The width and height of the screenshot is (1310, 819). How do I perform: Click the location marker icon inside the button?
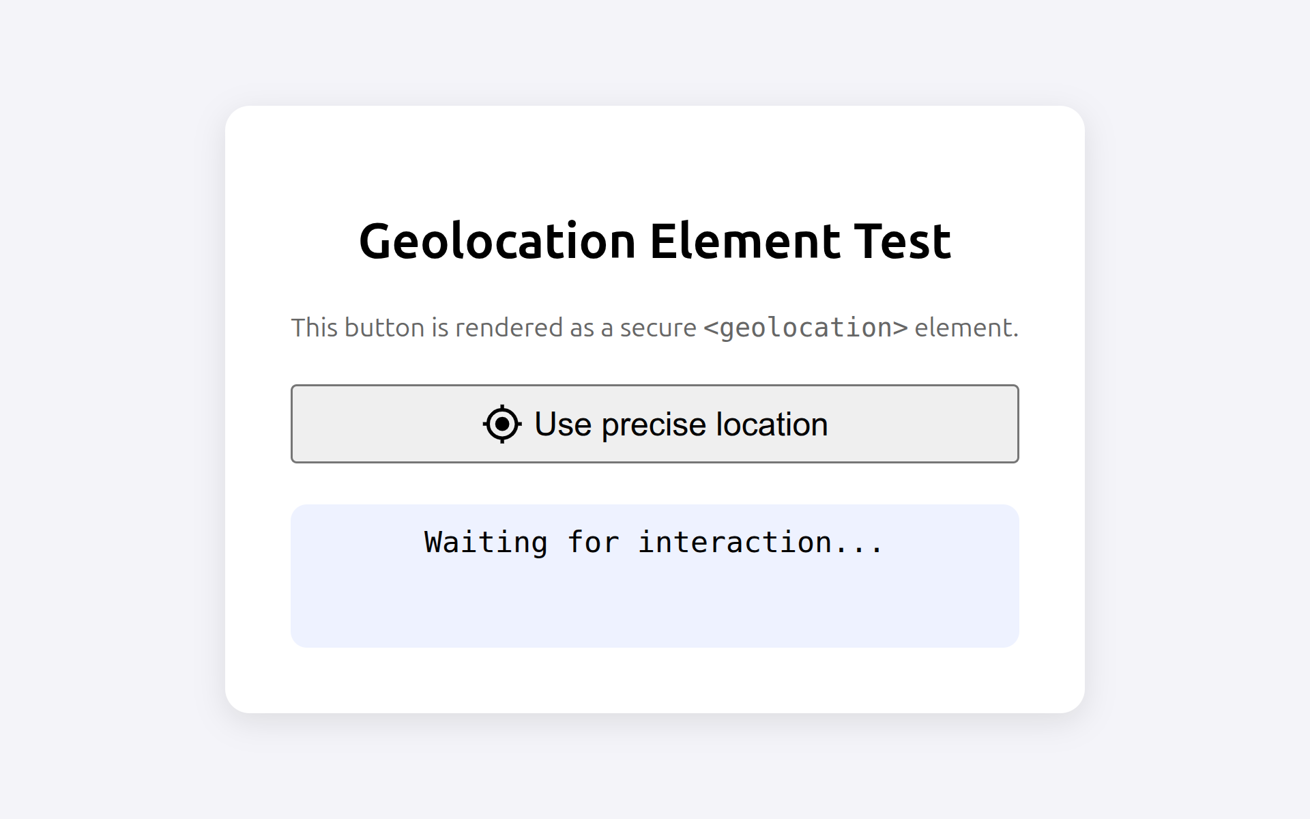501,424
